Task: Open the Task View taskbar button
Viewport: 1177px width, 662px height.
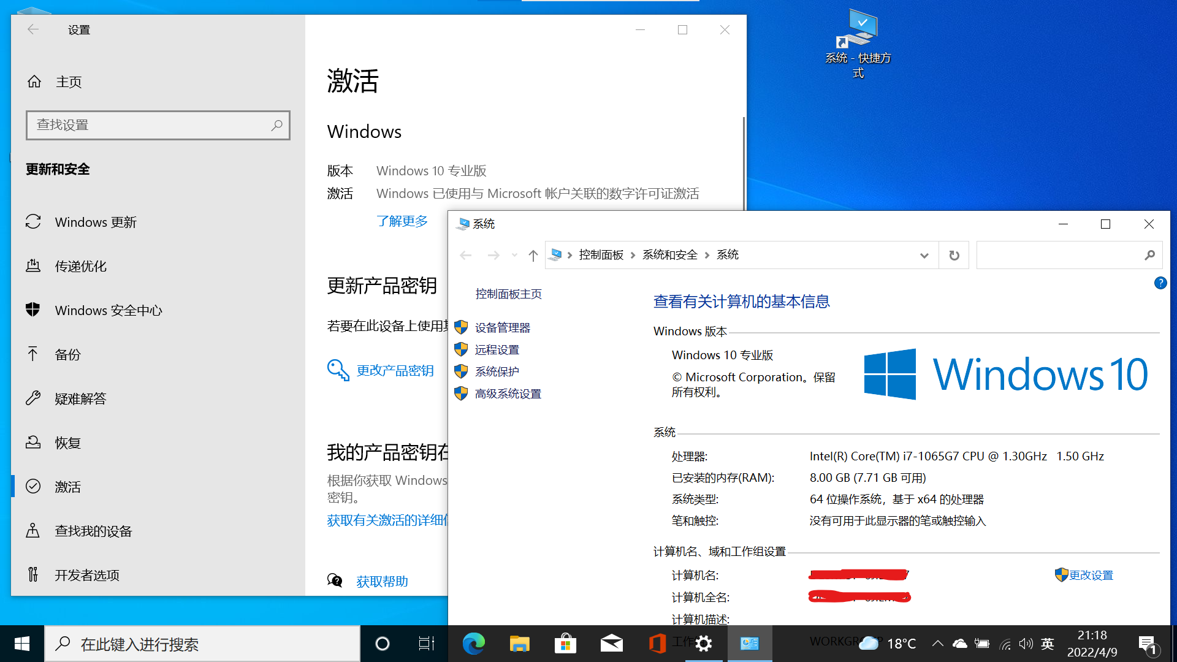Action: (426, 644)
